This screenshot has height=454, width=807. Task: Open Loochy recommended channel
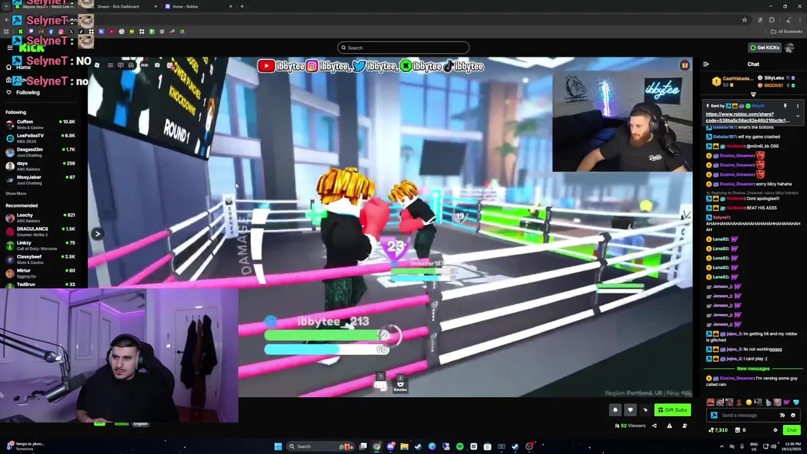40,217
